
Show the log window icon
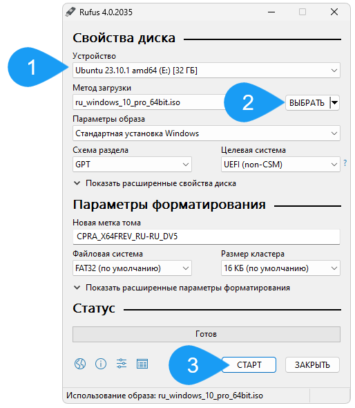click(142, 364)
